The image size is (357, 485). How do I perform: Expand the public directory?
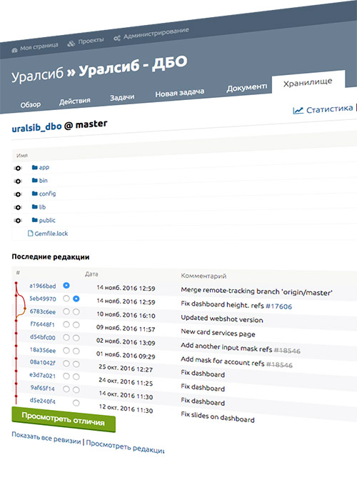tap(18, 221)
